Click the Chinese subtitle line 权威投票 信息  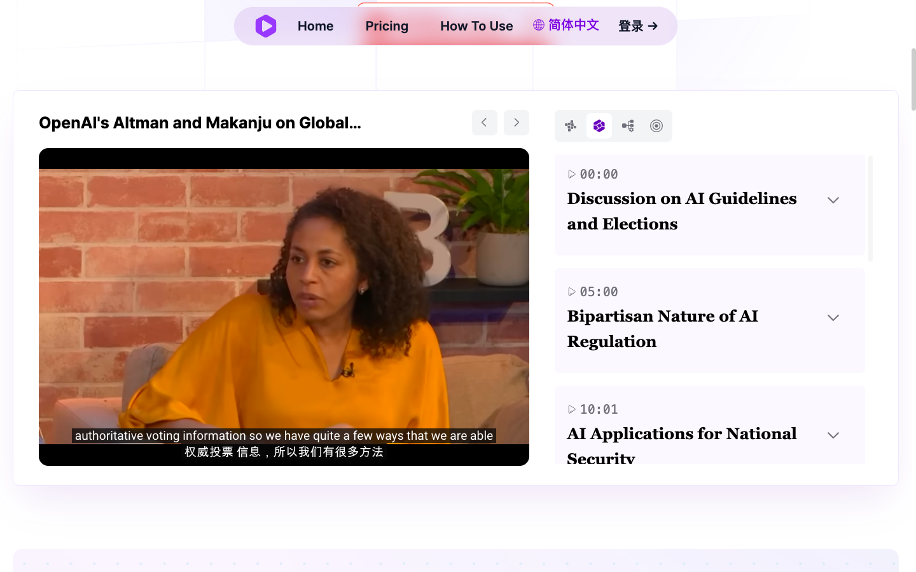click(x=284, y=452)
